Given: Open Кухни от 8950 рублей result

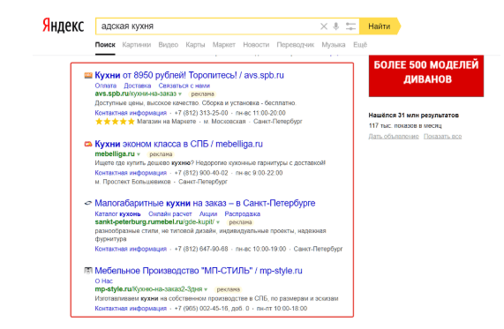Looking at the screenshot, I should coord(189,75).
